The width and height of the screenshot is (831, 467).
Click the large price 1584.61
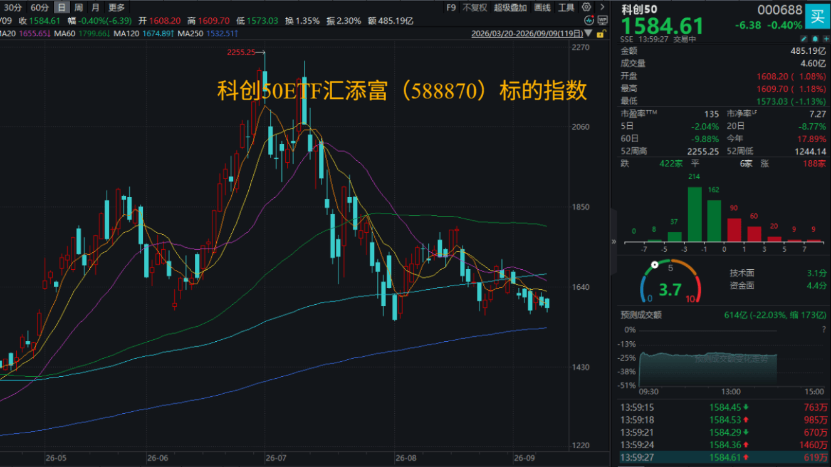pyautogui.click(x=662, y=27)
